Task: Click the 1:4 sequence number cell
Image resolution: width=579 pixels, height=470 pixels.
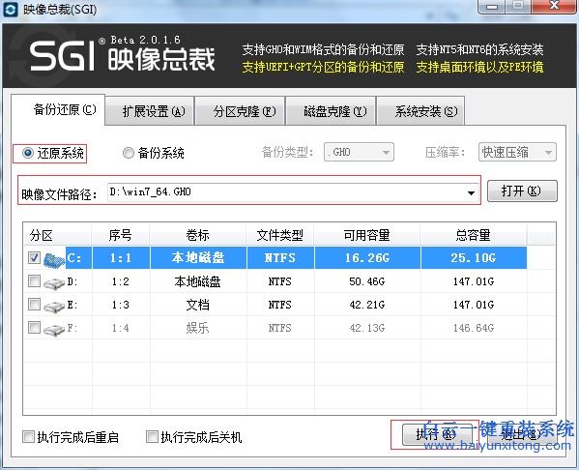Action: 121,328
